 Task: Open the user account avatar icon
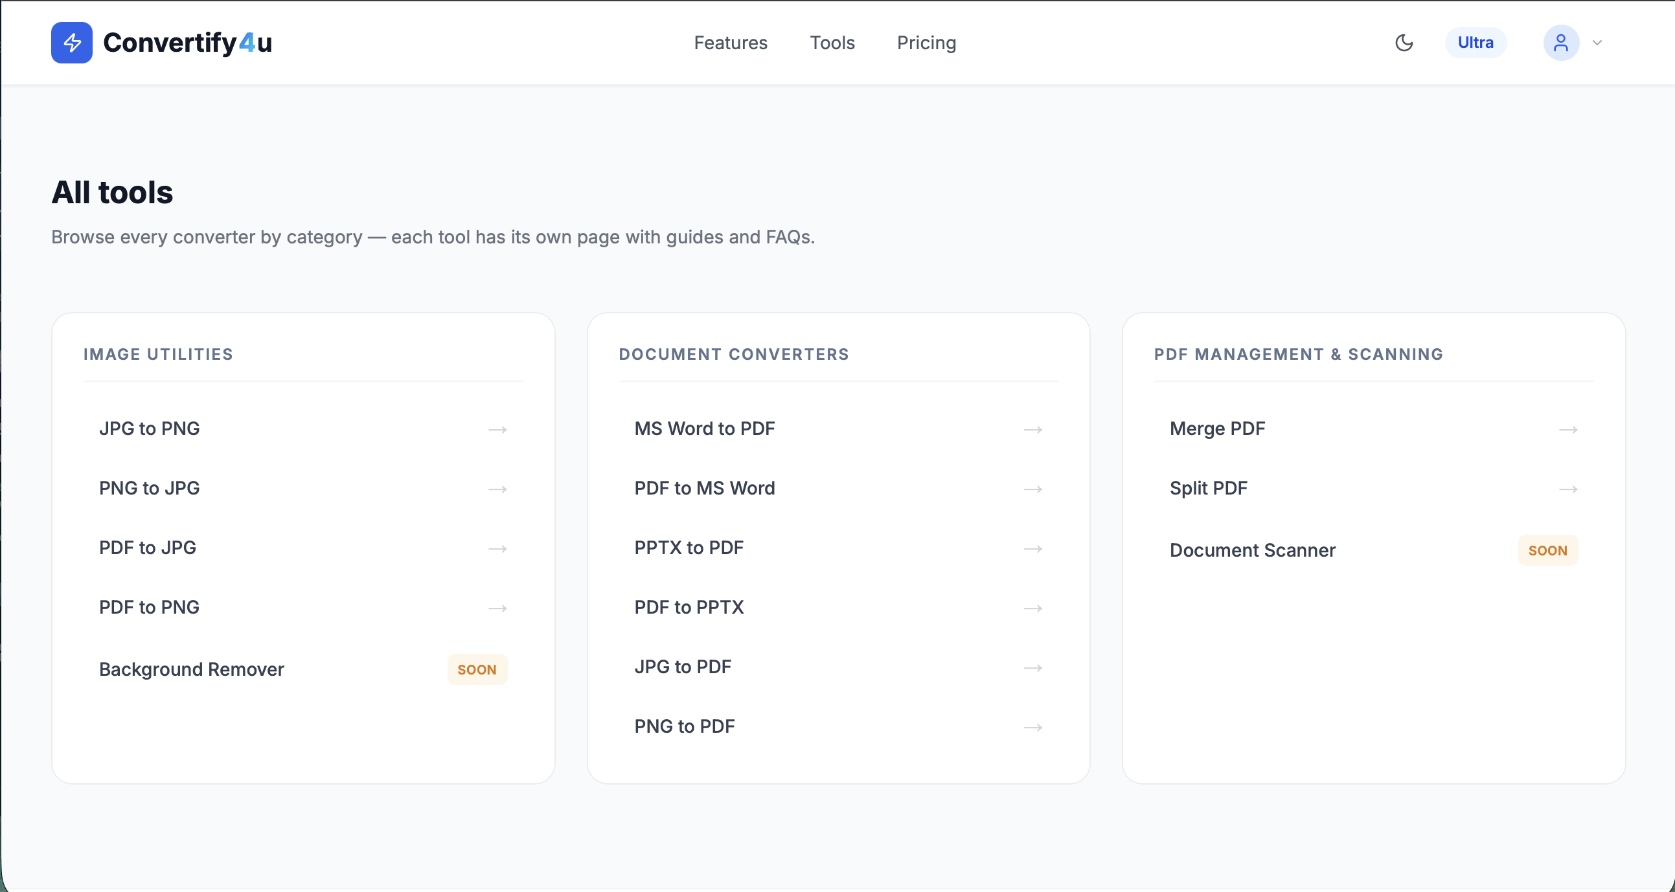(x=1560, y=43)
